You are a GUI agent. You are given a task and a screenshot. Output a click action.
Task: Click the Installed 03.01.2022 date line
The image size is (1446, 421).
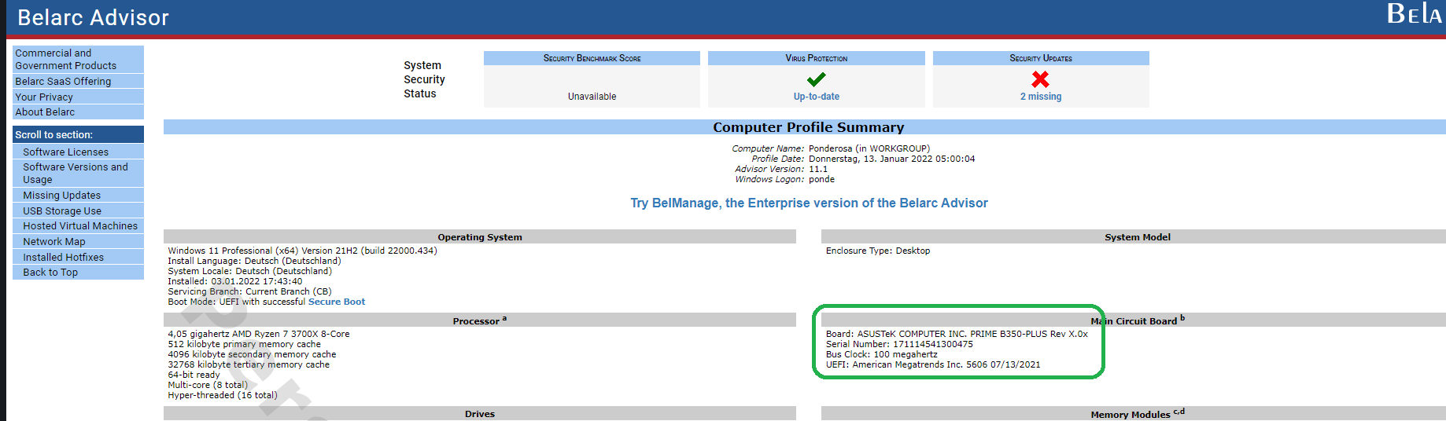point(234,281)
